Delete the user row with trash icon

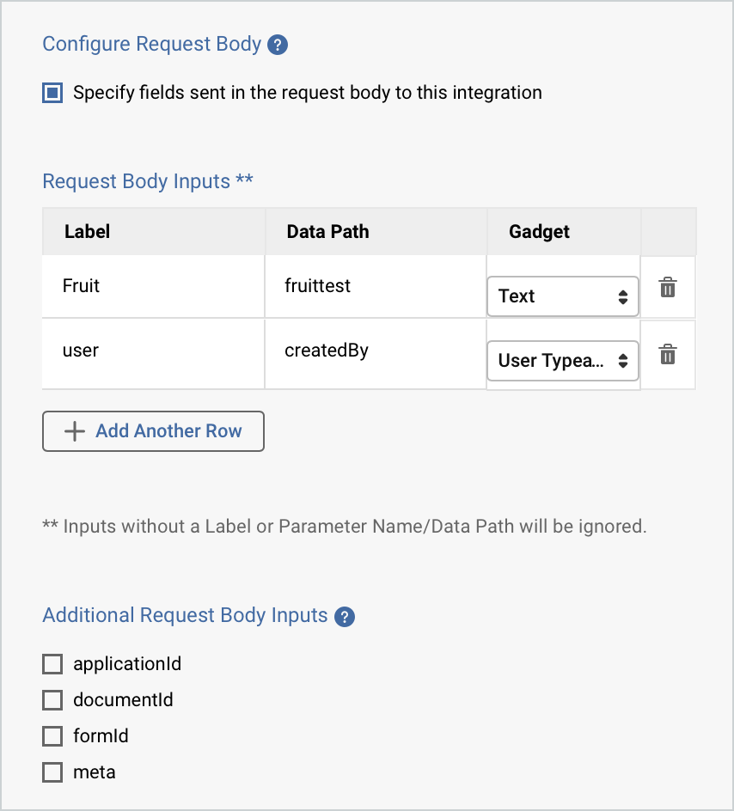pos(668,354)
